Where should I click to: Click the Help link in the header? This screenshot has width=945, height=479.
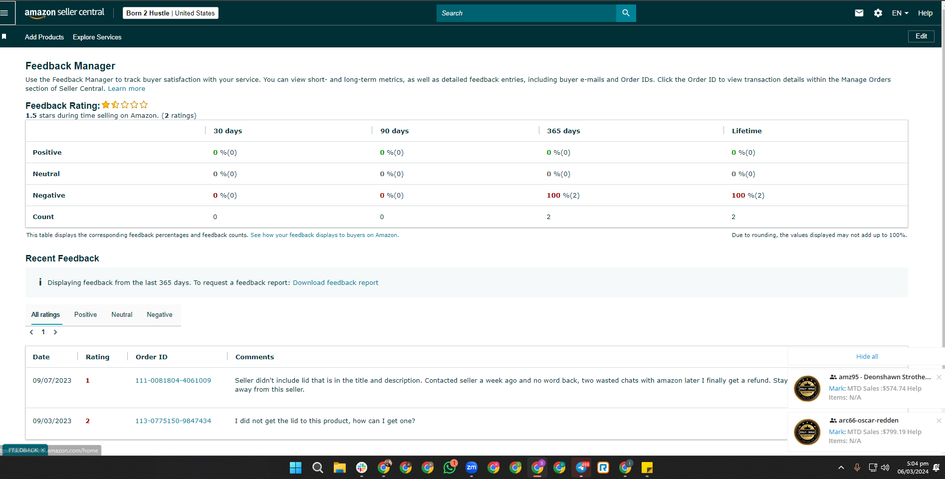point(925,13)
